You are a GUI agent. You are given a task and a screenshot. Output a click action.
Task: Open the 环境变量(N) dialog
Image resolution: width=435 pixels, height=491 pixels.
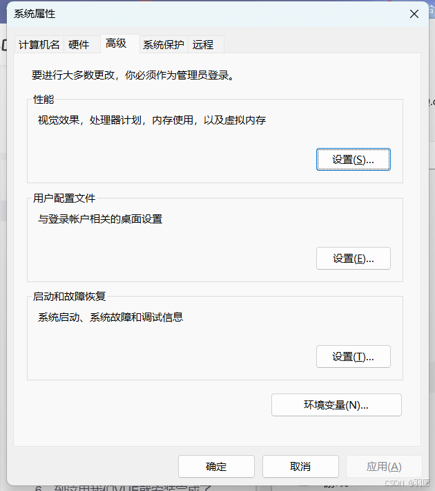coord(336,405)
